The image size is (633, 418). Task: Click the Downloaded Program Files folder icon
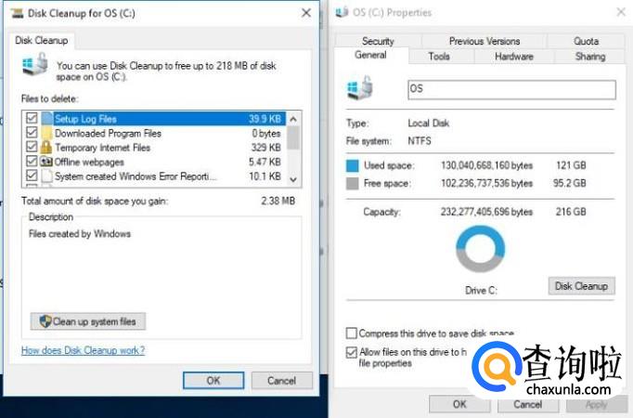click(46, 133)
